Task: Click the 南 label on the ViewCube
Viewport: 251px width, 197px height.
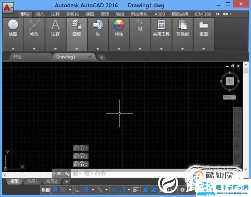Action: 230,90
